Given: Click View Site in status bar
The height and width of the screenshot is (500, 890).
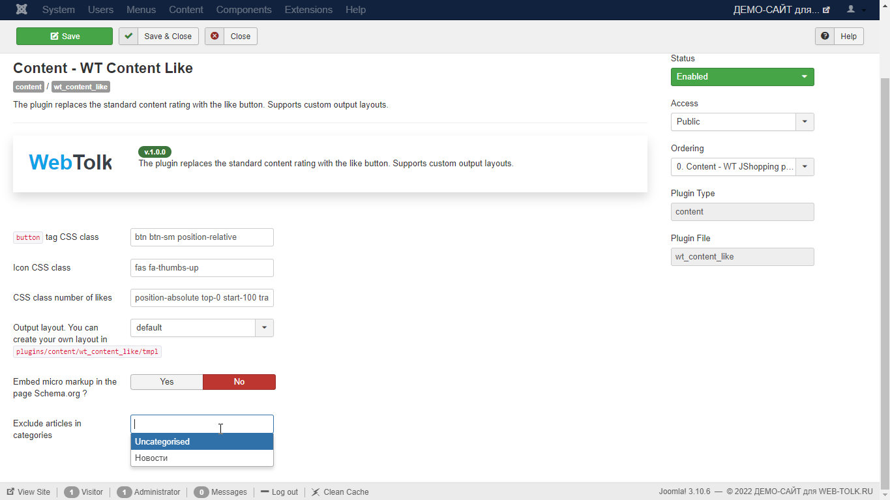Looking at the screenshot, I should (29, 492).
